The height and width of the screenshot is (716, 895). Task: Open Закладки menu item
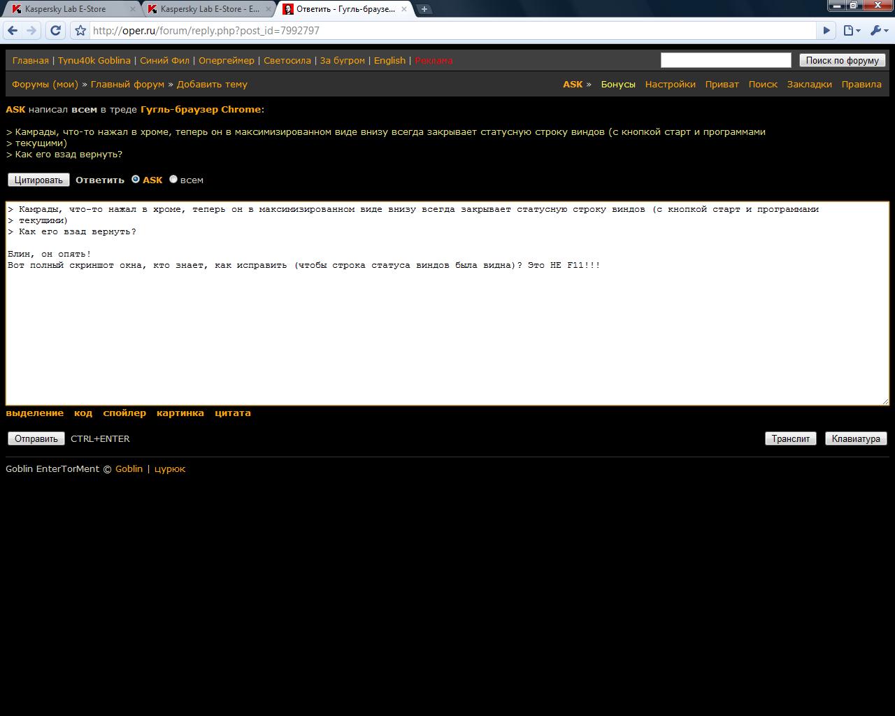810,84
